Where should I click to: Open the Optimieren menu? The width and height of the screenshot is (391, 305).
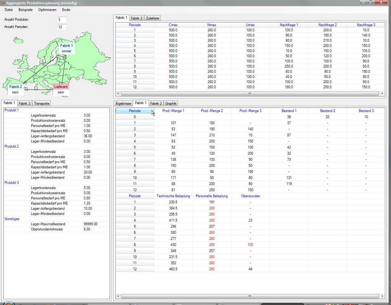[x=47, y=10]
